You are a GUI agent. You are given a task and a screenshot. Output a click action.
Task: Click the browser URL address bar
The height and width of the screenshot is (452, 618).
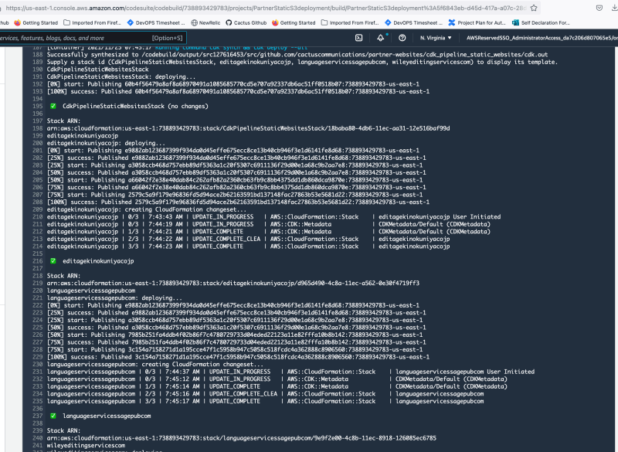point(264,8)
